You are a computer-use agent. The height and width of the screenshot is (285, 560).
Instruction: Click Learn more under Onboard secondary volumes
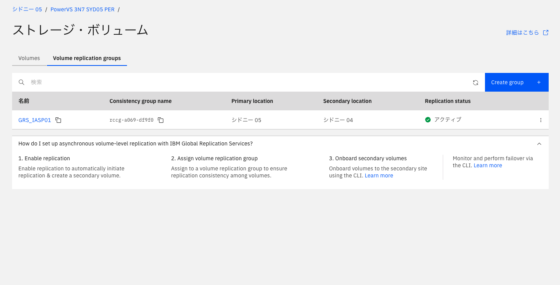tap(379, 175)
